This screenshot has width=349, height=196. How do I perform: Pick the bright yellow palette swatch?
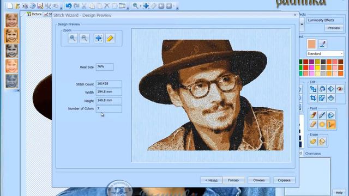point(317,68)
